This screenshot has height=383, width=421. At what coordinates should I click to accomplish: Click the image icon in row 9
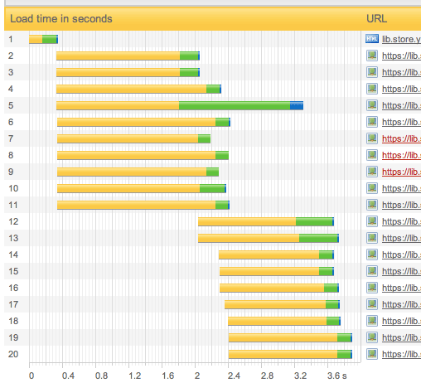[372, 172]
